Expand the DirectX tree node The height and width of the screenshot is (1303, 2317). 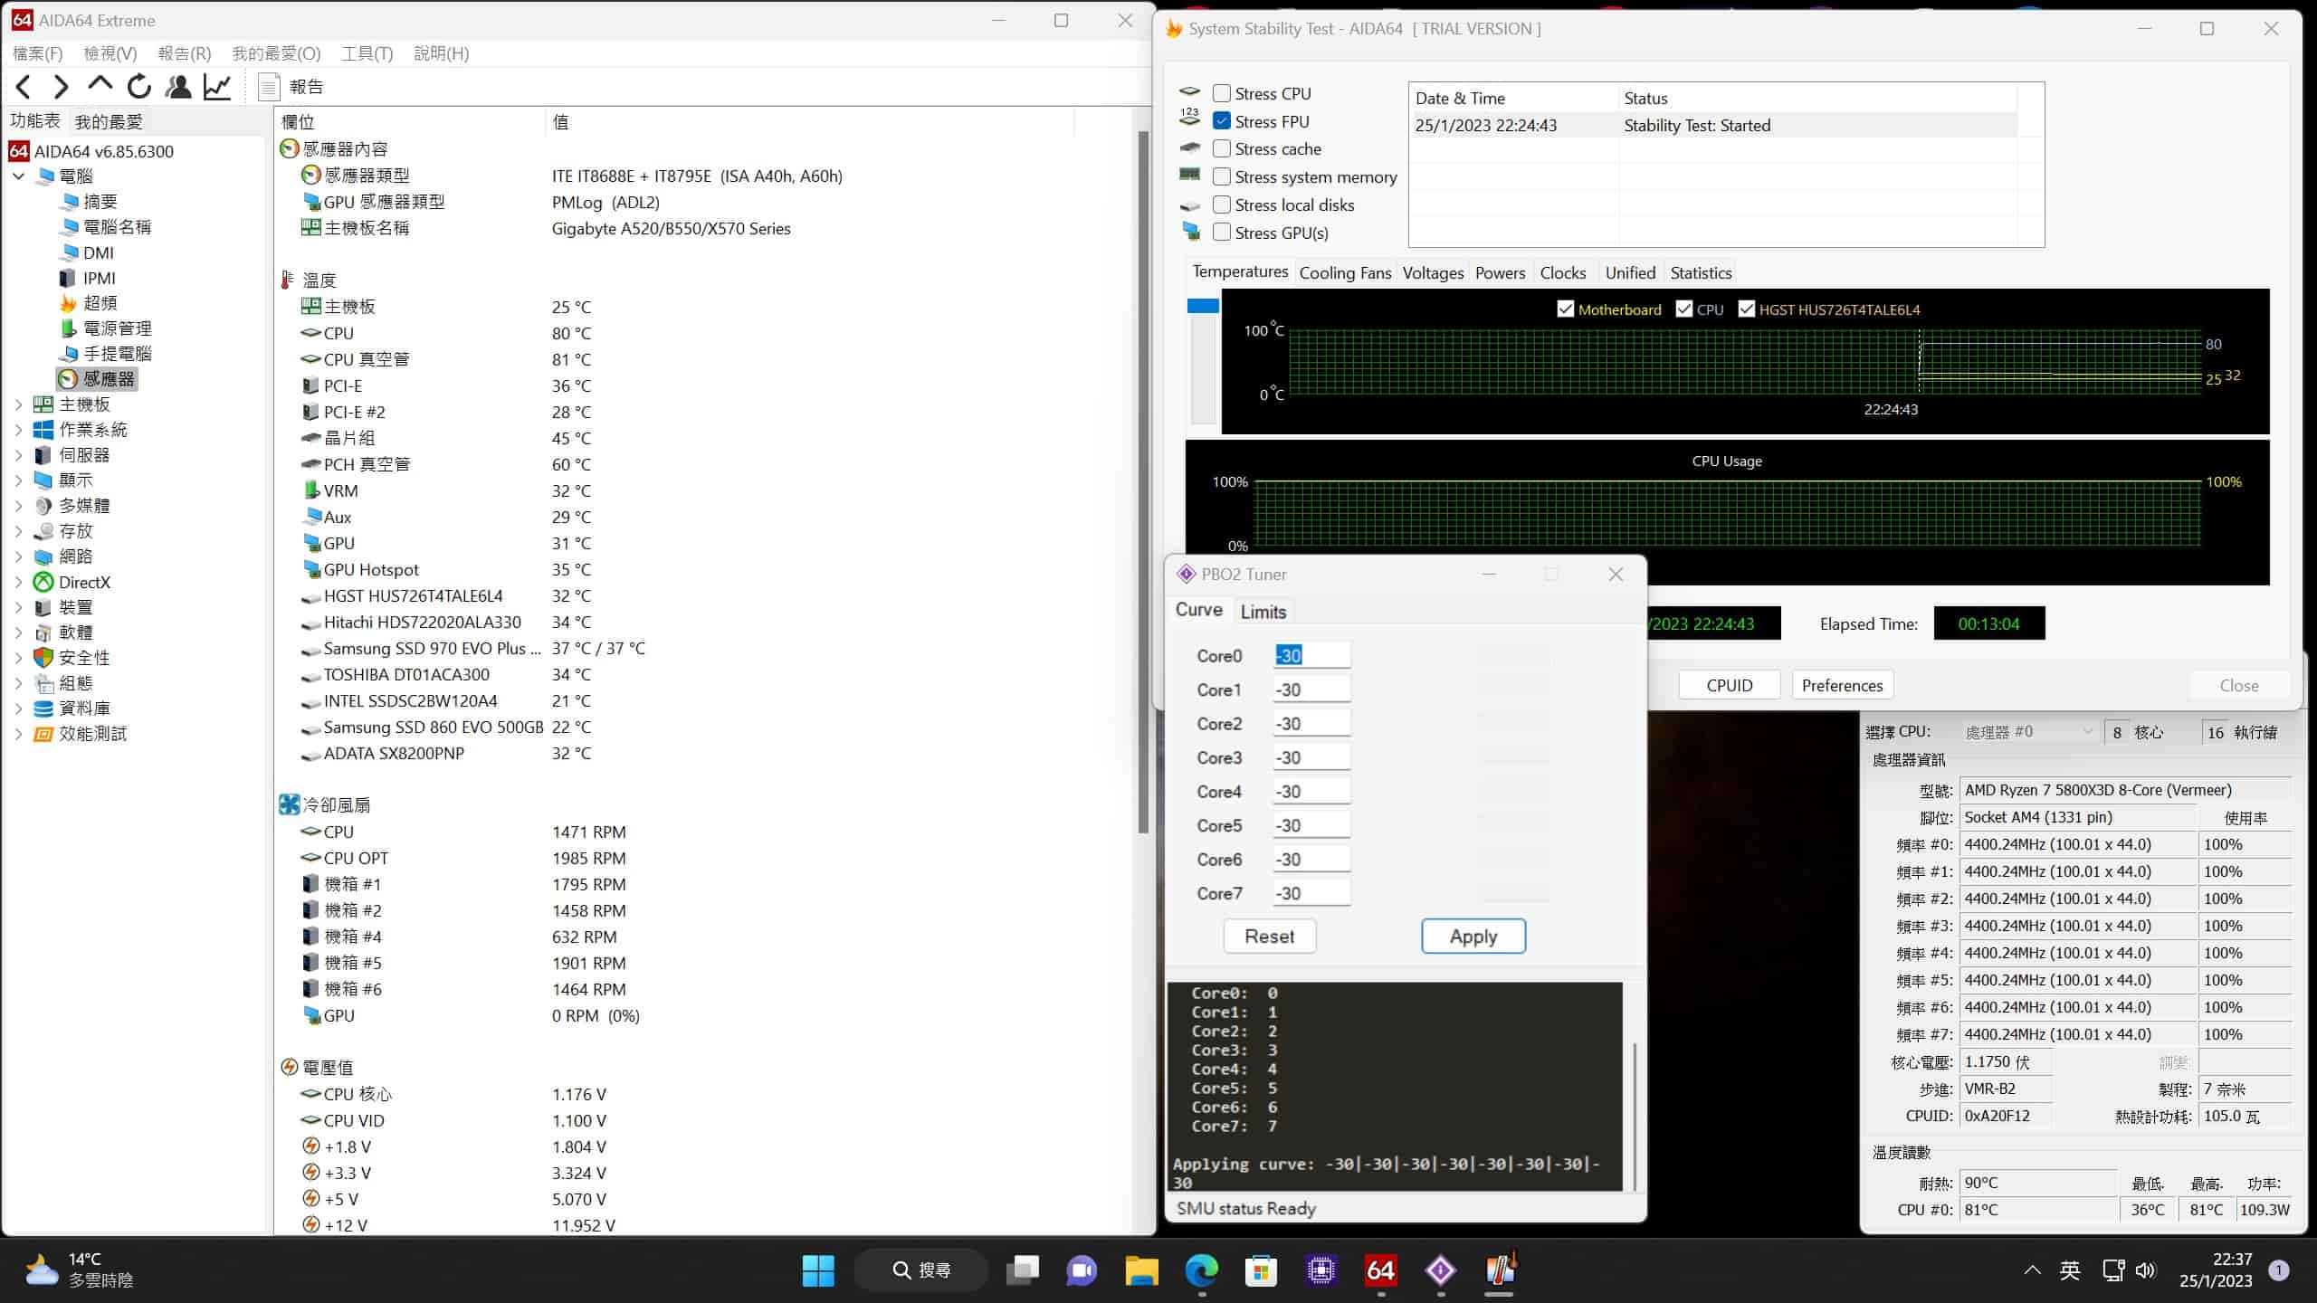19,582
